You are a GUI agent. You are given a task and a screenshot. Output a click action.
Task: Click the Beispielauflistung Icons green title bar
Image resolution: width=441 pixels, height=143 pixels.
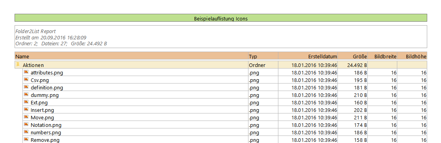click(221, 18)
